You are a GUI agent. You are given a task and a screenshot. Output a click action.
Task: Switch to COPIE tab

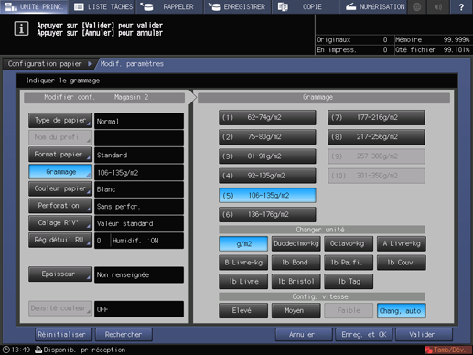tap(305, 6)
